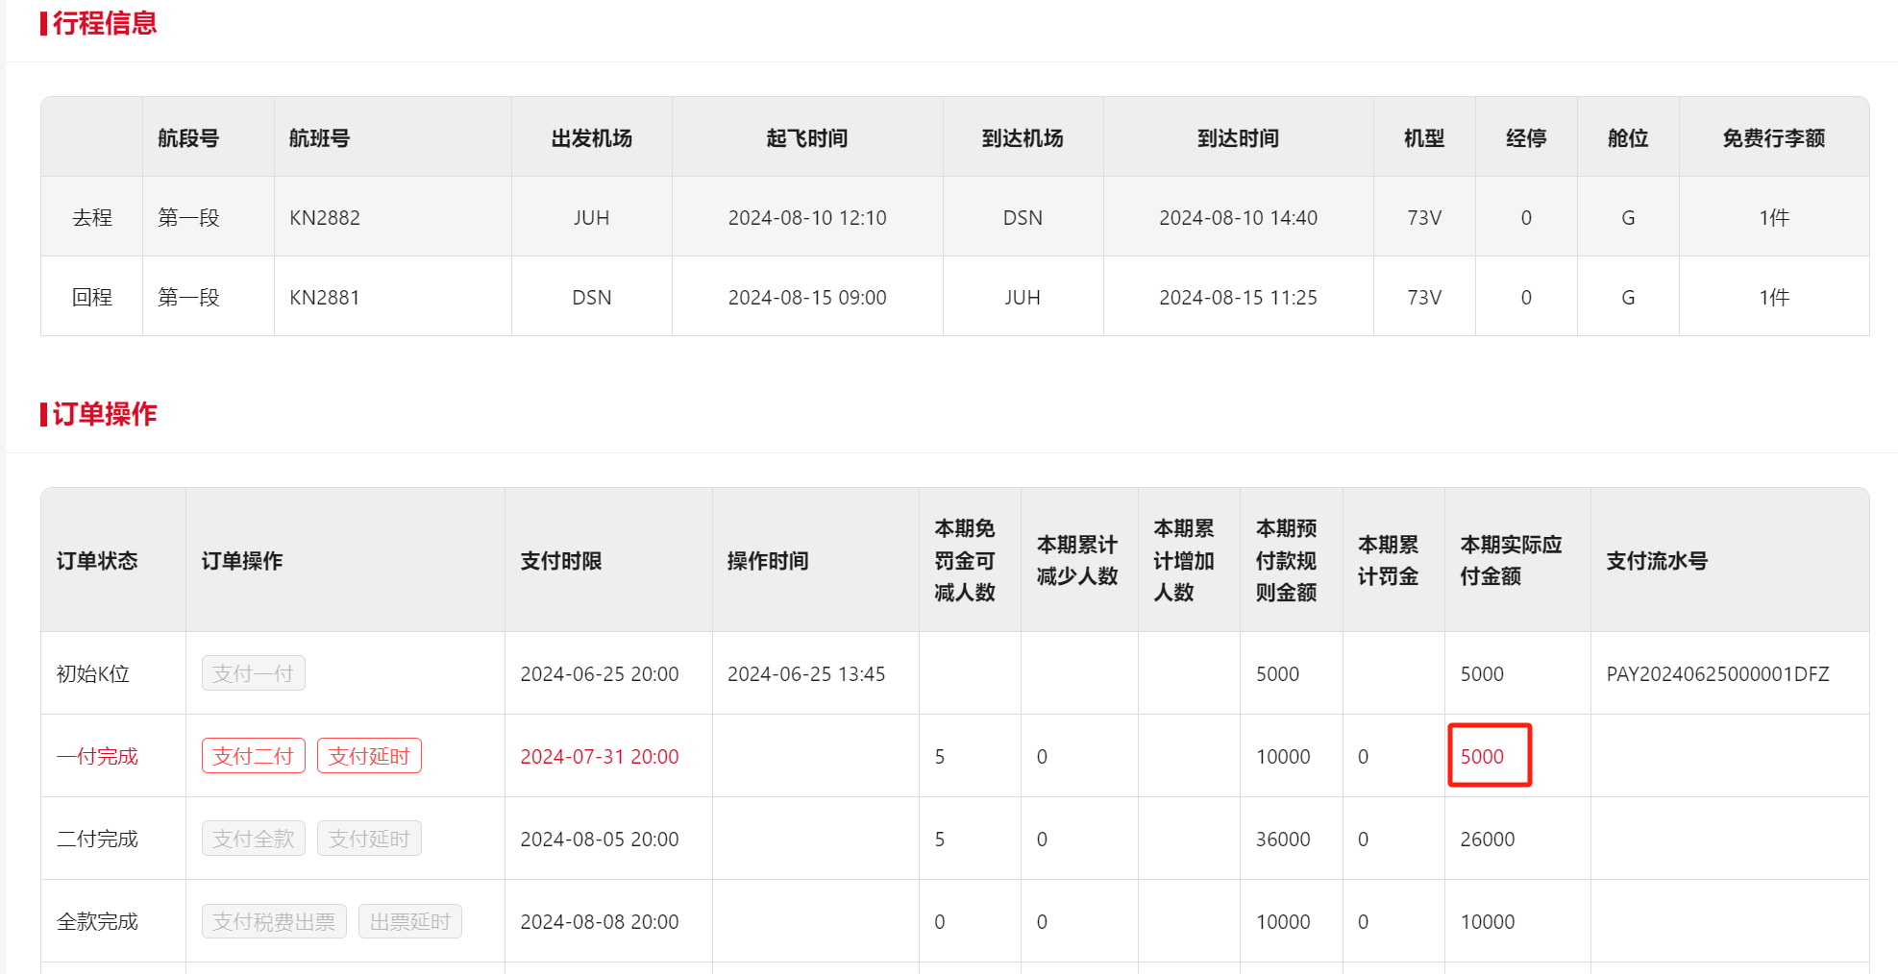Screen dimensions: 1898x974
Task: Click the 订单操作 section heading
Action: (x=104, y=414)
